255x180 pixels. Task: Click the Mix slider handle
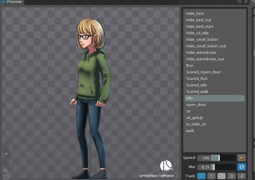tap(214, 167)
